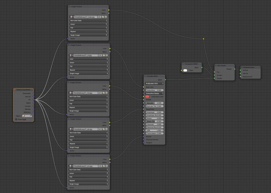Unlink the image in the mask.jpg texture node
271x193 pixels.
(x=106, y=17)
